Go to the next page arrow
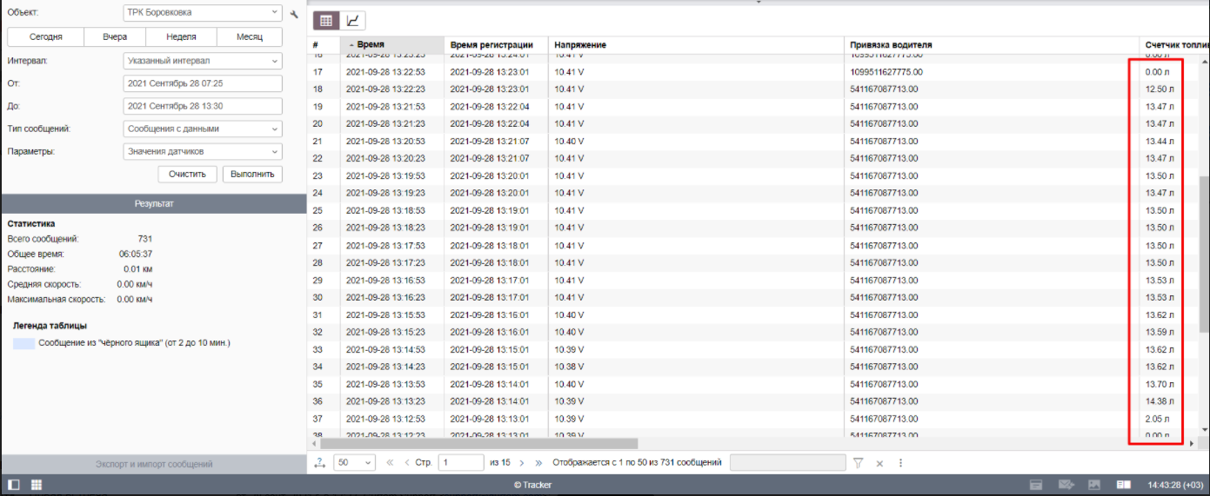Screen dimensions: 1210x496 [520, 463]
